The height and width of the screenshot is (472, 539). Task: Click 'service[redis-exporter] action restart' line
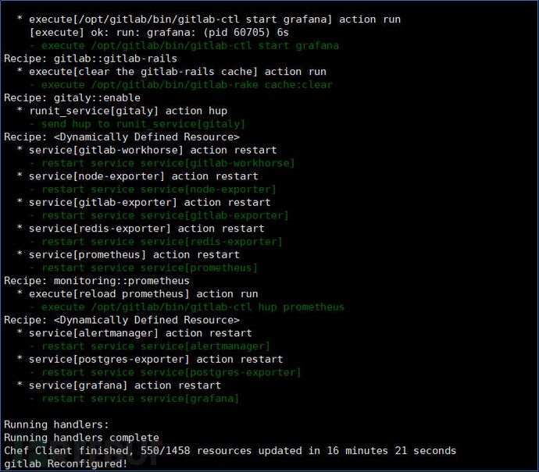click(141, 229)
